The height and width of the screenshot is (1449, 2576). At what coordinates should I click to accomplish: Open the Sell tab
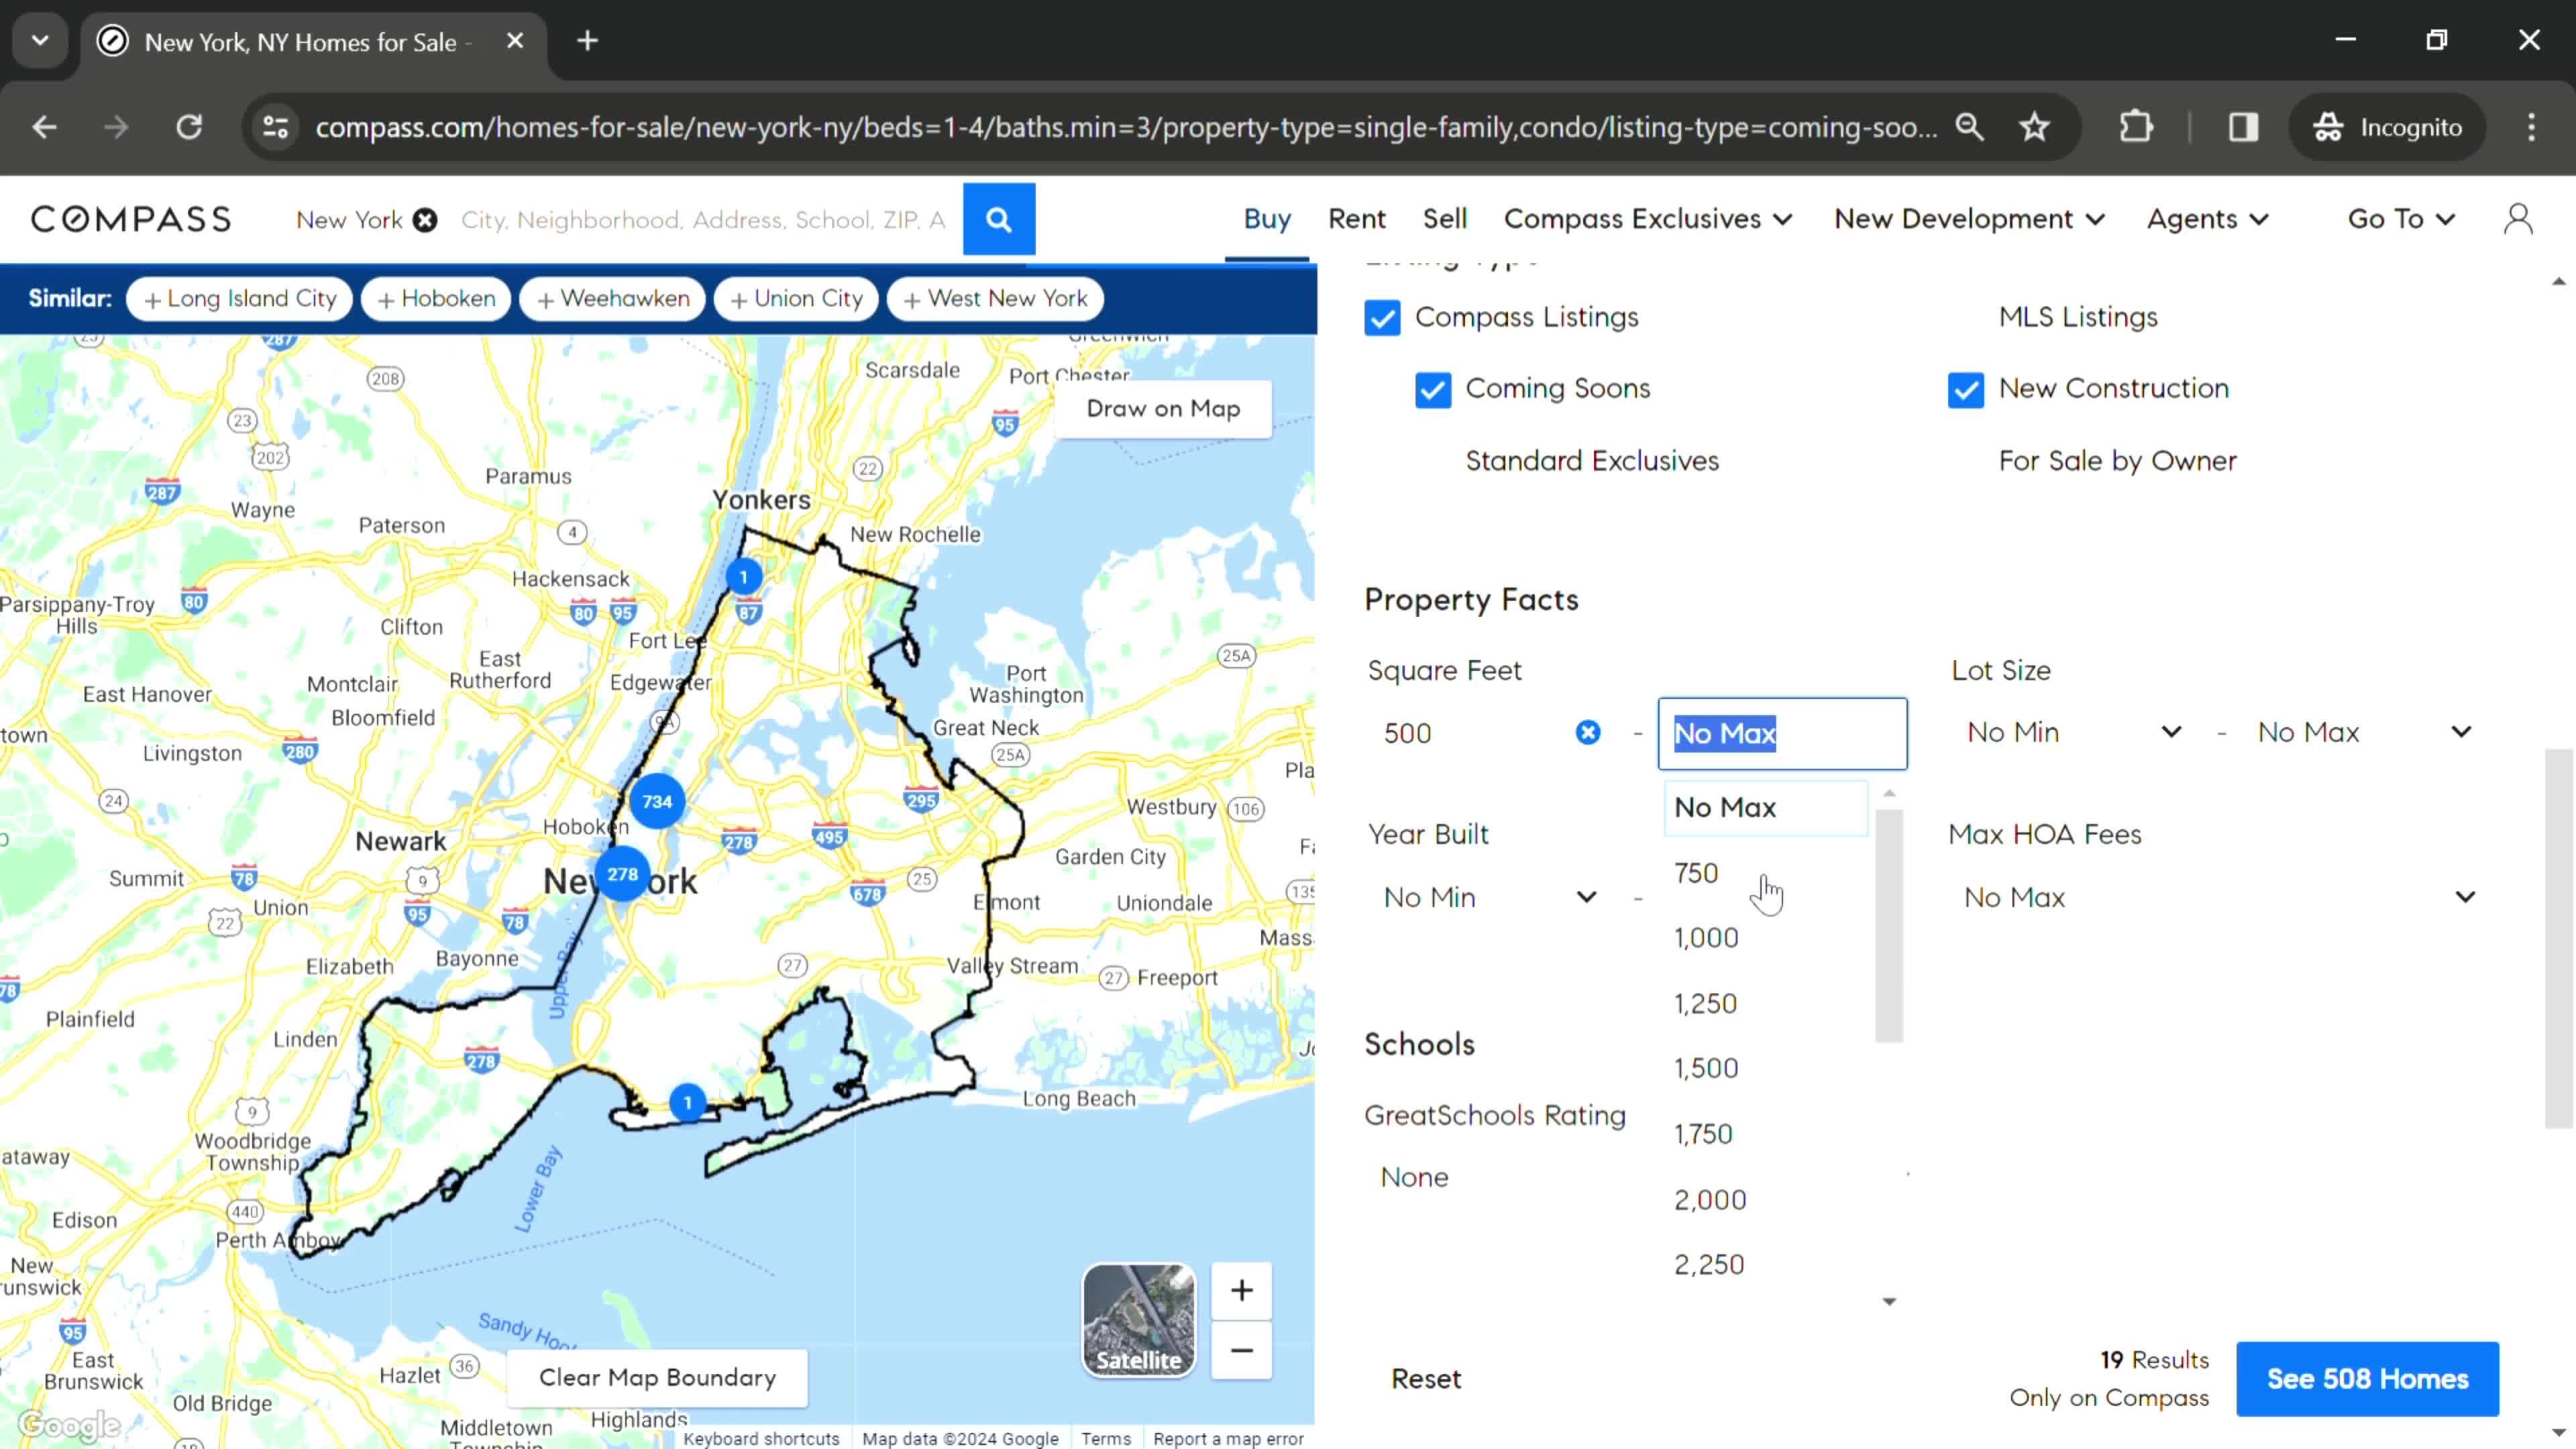[x=1444, y=219]
